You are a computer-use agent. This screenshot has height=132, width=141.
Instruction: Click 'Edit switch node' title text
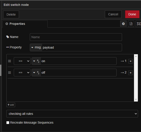point(16,5)
